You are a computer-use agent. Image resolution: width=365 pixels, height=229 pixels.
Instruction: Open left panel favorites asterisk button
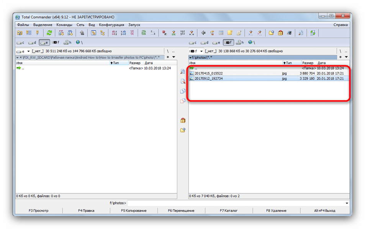click(x=168, y=57)
